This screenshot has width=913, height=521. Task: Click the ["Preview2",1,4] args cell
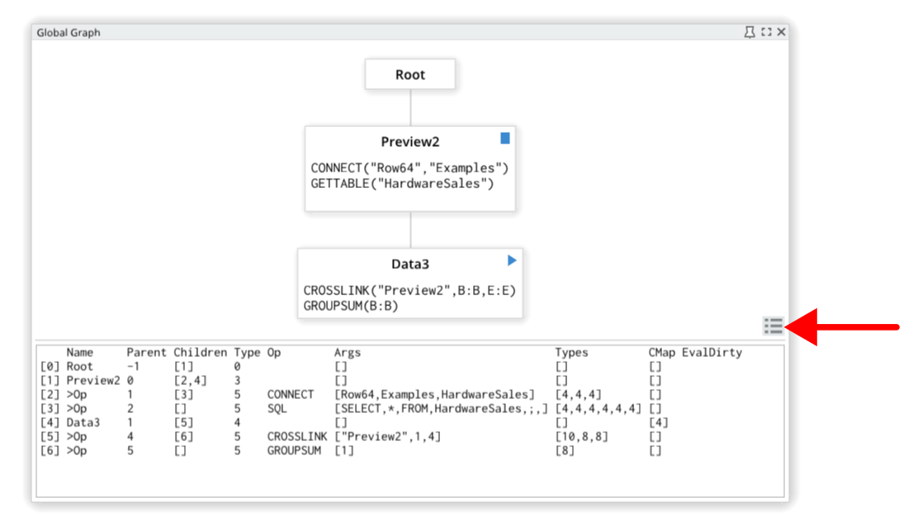coord(388,437)
